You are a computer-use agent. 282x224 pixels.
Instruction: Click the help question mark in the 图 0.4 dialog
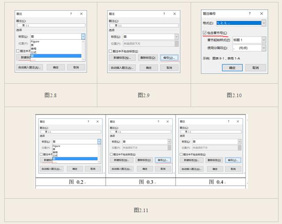tap(228, 121)
